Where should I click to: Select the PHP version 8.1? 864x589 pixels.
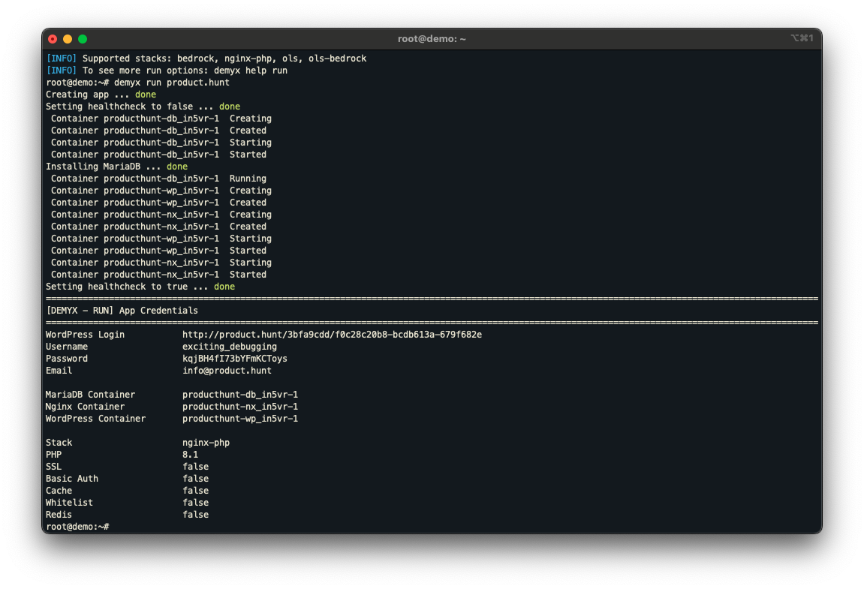(x=190, y=455)
